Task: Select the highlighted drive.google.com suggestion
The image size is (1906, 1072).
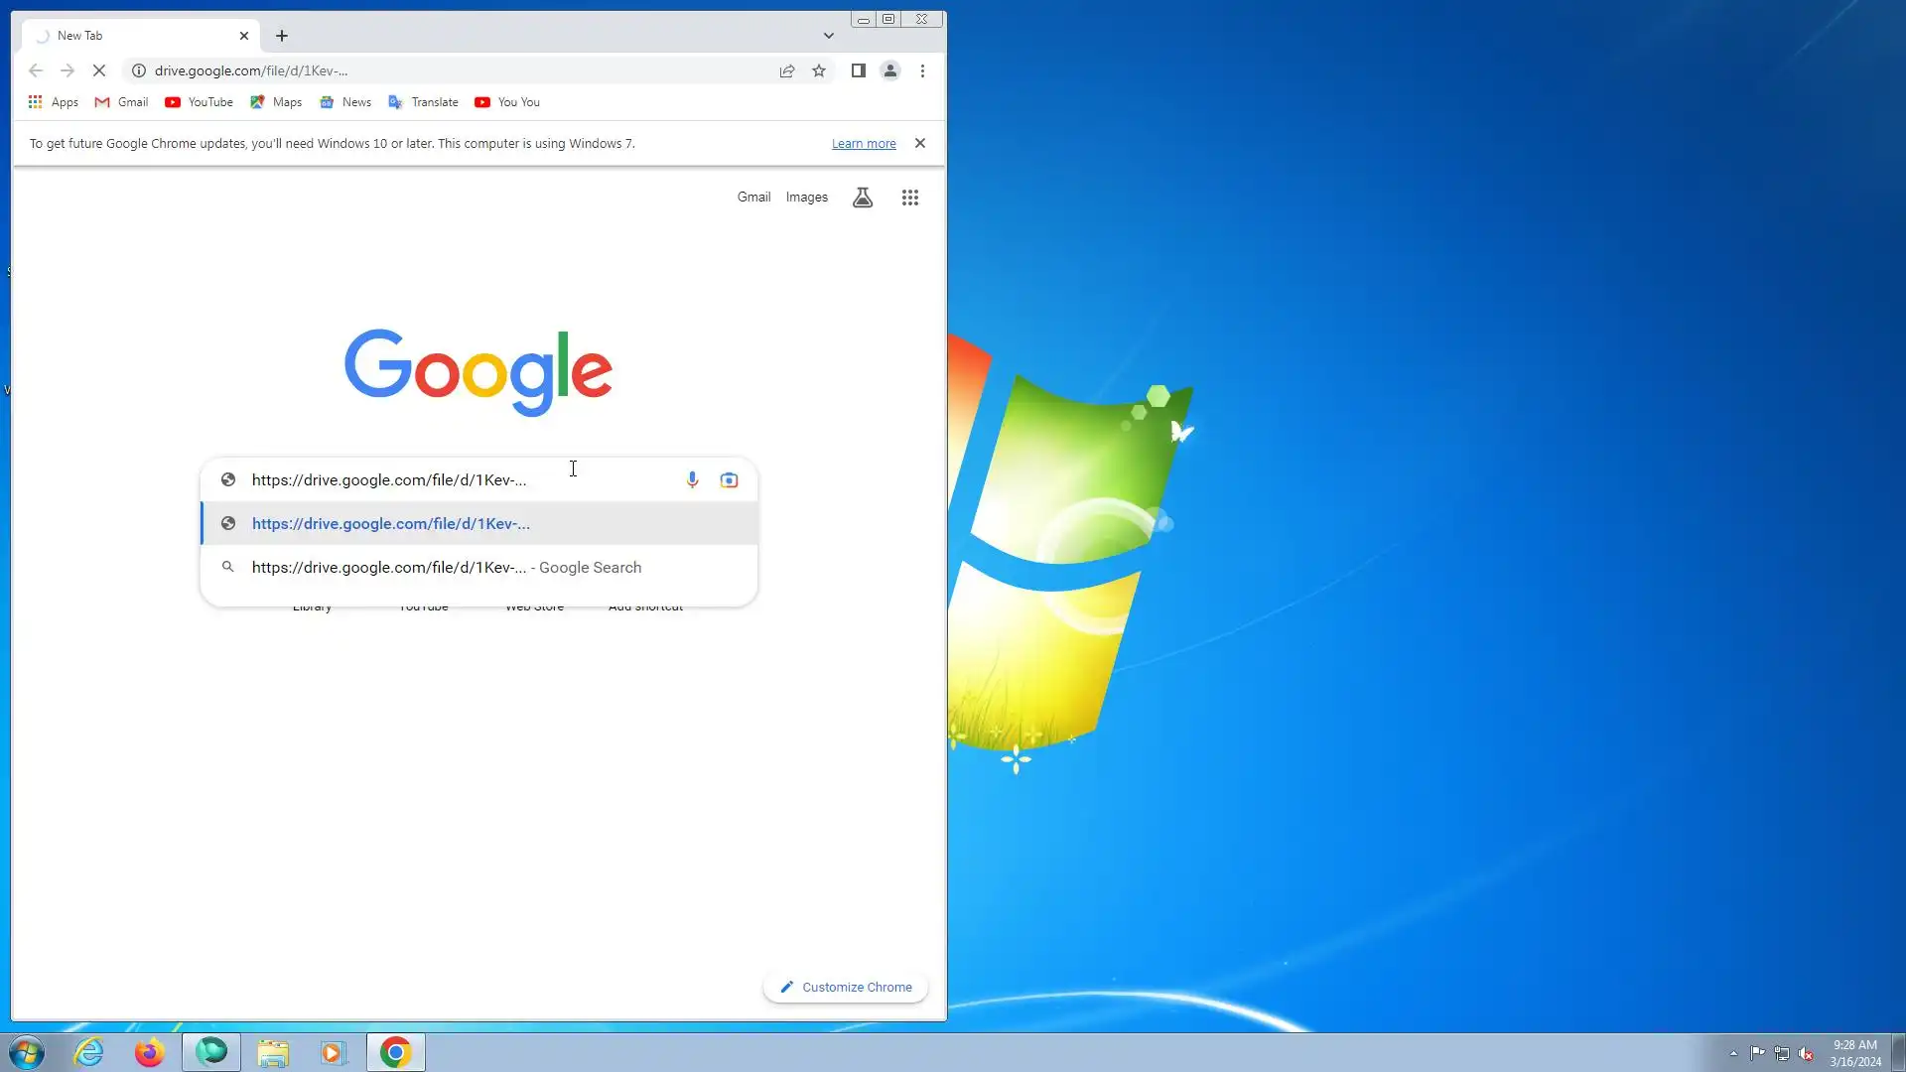Action: tap(391, 524)
